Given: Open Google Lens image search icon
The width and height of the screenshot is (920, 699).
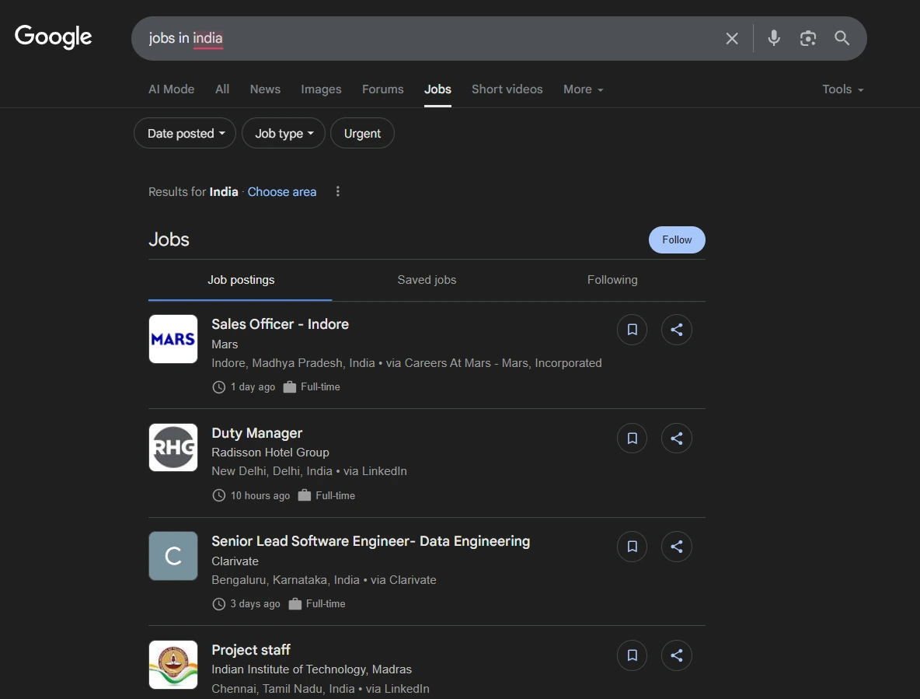Looking at the screenshot, I should (x=808, y=39).
